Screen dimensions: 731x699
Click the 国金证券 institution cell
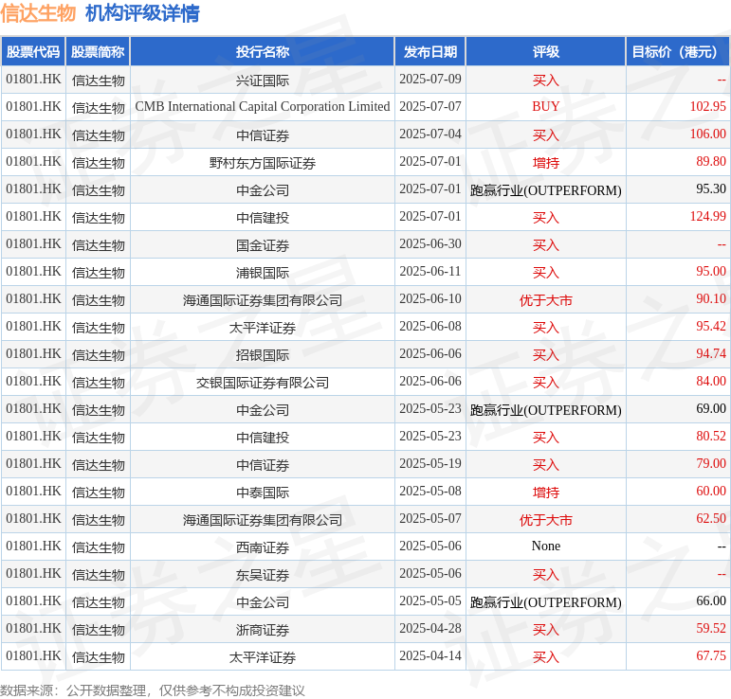[263, 245]
